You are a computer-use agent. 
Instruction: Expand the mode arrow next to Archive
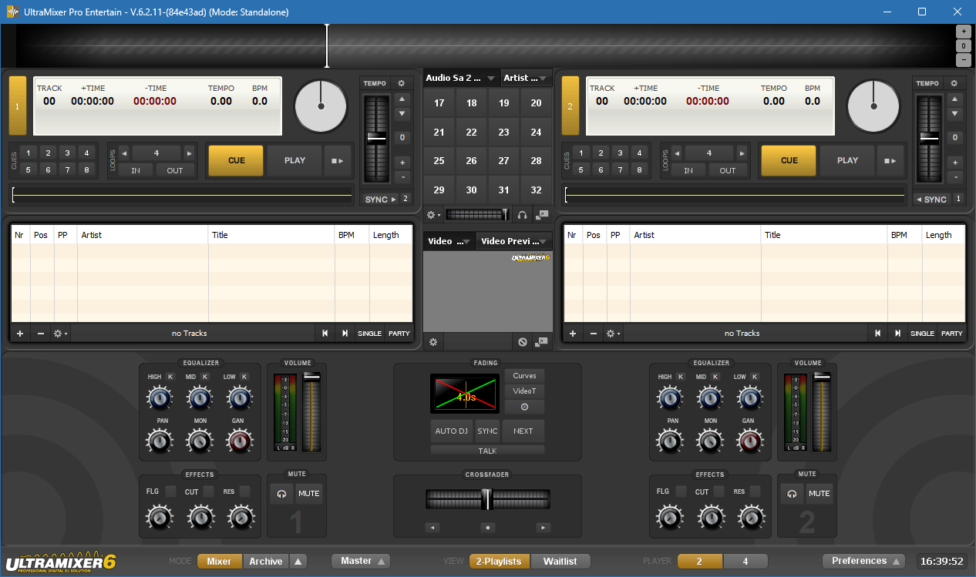point(299,561)
